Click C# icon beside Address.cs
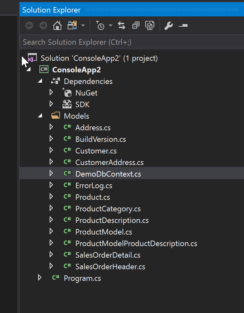Screen dimensions: 244x313 [67, 127]
